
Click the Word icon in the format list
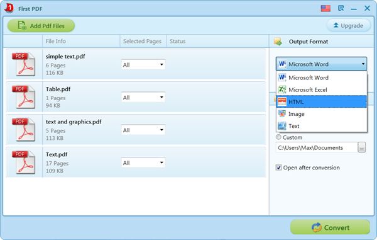pyautogui.click(x=282, y=77)
